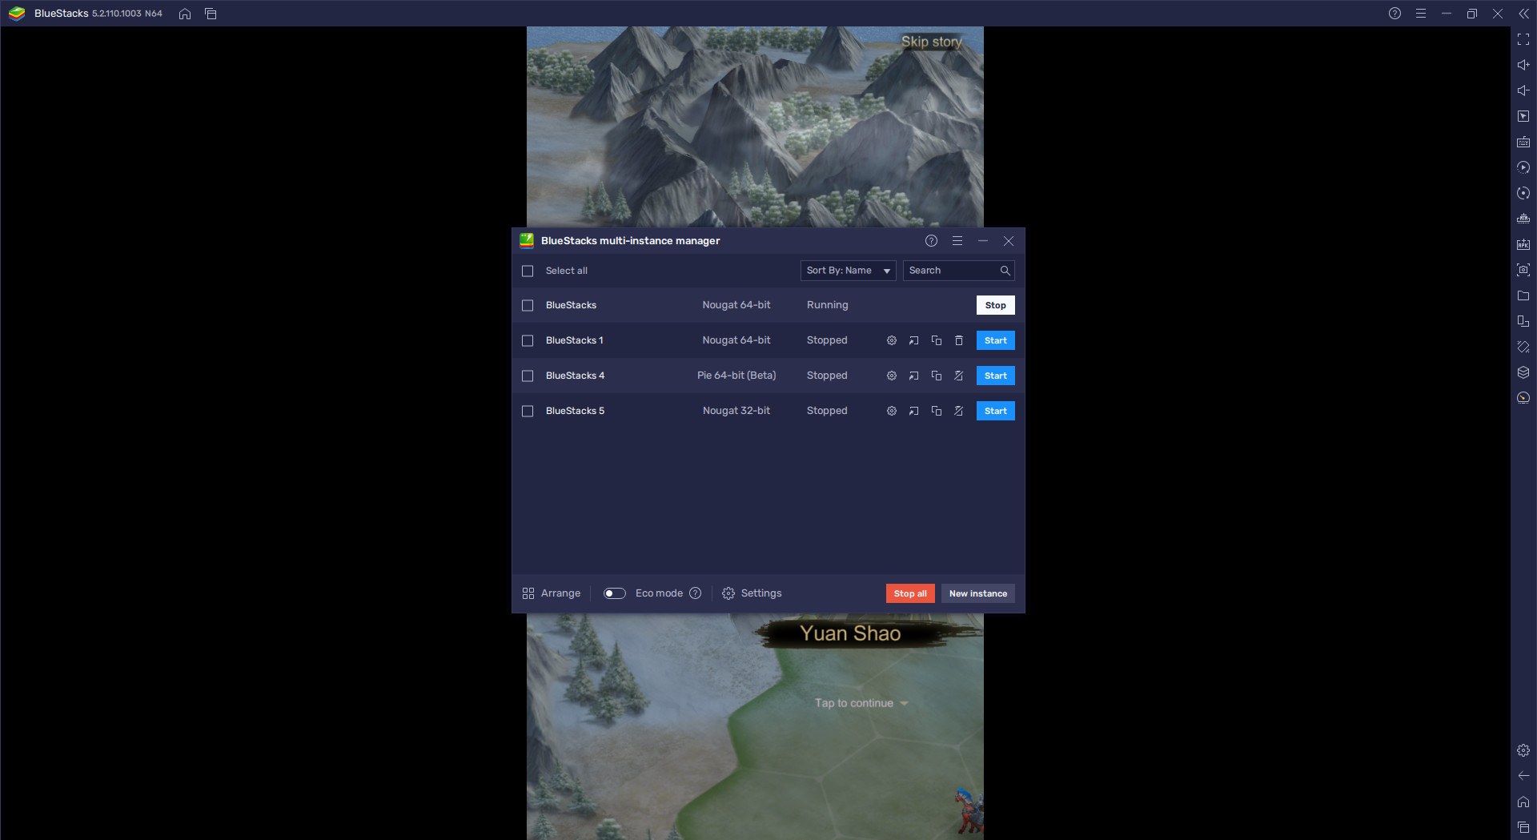Screen dimensions: 1537x840
Task: Start the BlueStacks 1 instance
Action: click(x=995, y=340)
